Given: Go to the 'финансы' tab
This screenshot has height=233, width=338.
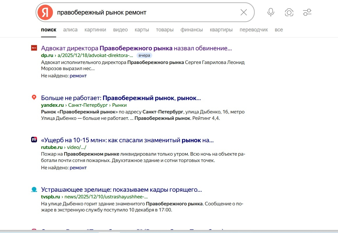Looking at the screenshot, I should [x=192, y=30].
